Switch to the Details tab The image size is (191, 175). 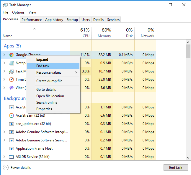[x=98, y=20]
